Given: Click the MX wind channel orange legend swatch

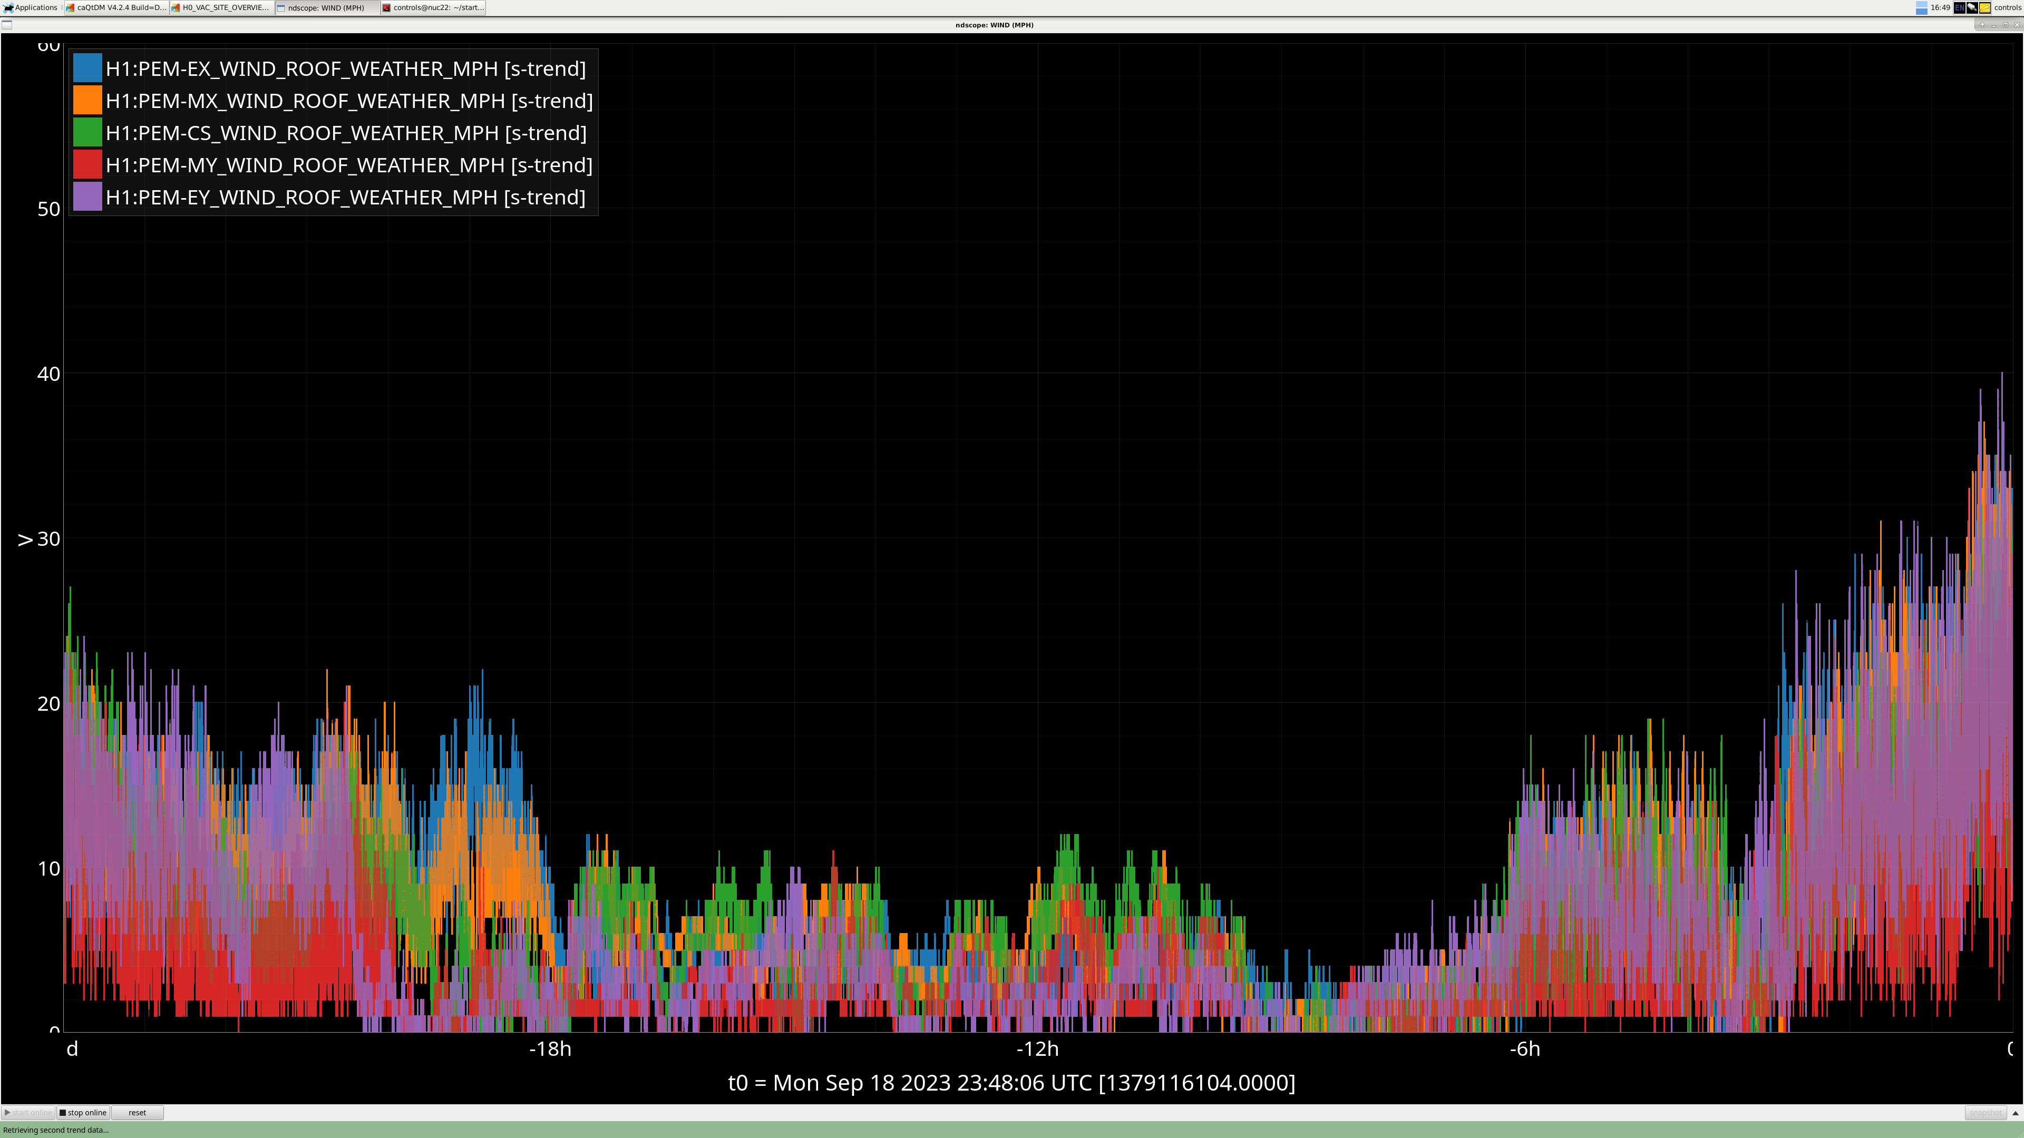Looking at the screenshot, I should (87, 101).
